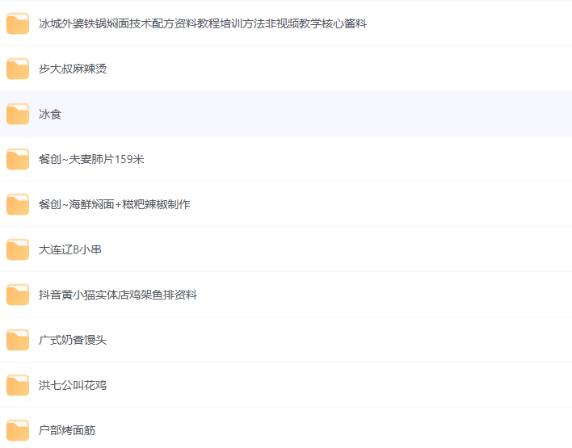Image resolution: width=572 pixels, height=448 pixels.
Task: Click folder icon of 餐创~夫妻肺片159米
Action: [18, 160]
